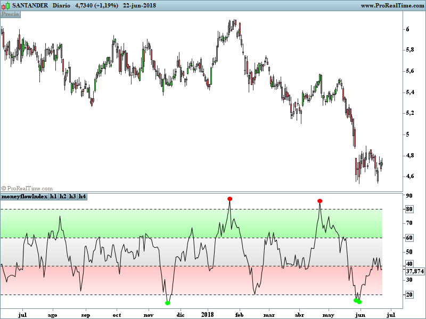Click the red overbought marker in late April
Viewport: 426px width, 319px height.
(320, 201)
